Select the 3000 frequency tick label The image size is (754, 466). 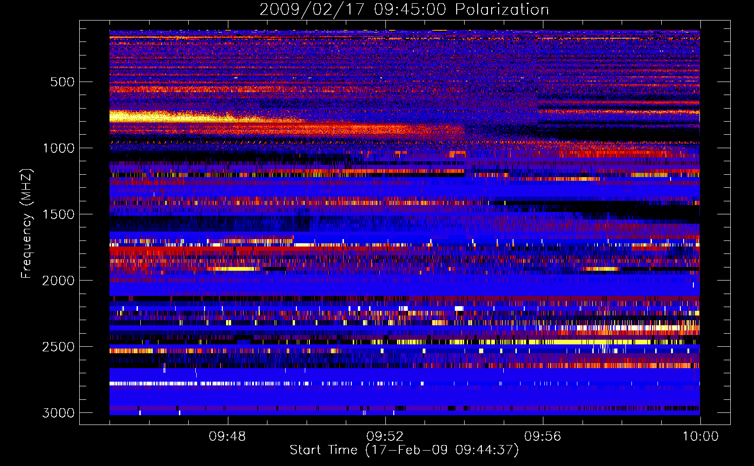(58, 413)
